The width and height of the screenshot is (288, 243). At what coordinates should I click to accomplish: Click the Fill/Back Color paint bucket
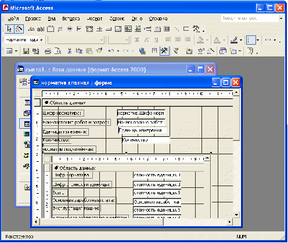[200, 40]
